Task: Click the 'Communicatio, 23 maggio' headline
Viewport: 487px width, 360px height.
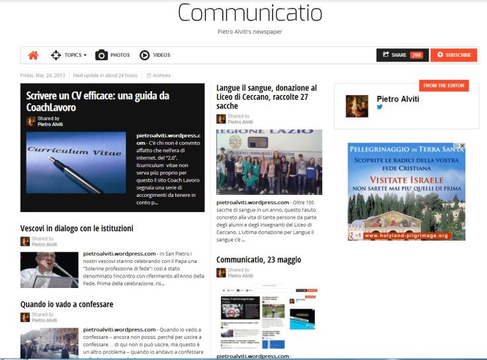Action: [259, 260]
